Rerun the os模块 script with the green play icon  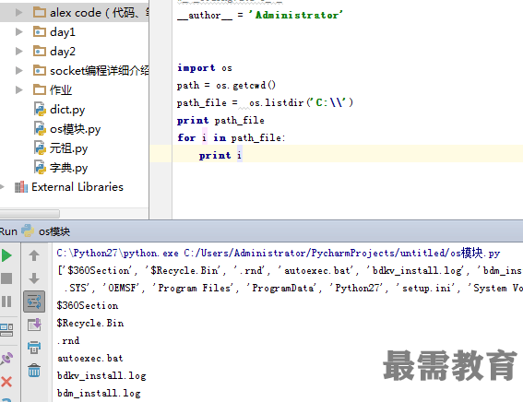point(6,255)
